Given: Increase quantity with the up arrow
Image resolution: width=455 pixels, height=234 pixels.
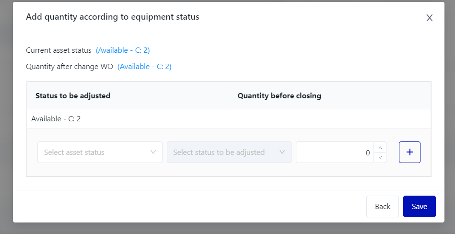Looking at the screenshot, I should click(380, 148).
